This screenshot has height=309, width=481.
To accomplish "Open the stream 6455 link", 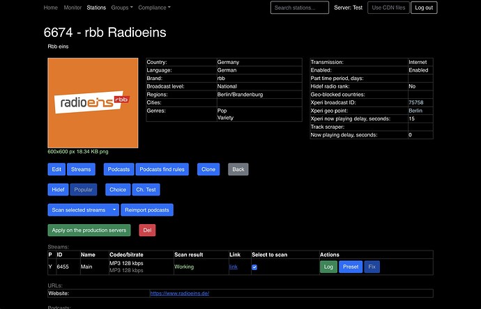I will 234,267.
